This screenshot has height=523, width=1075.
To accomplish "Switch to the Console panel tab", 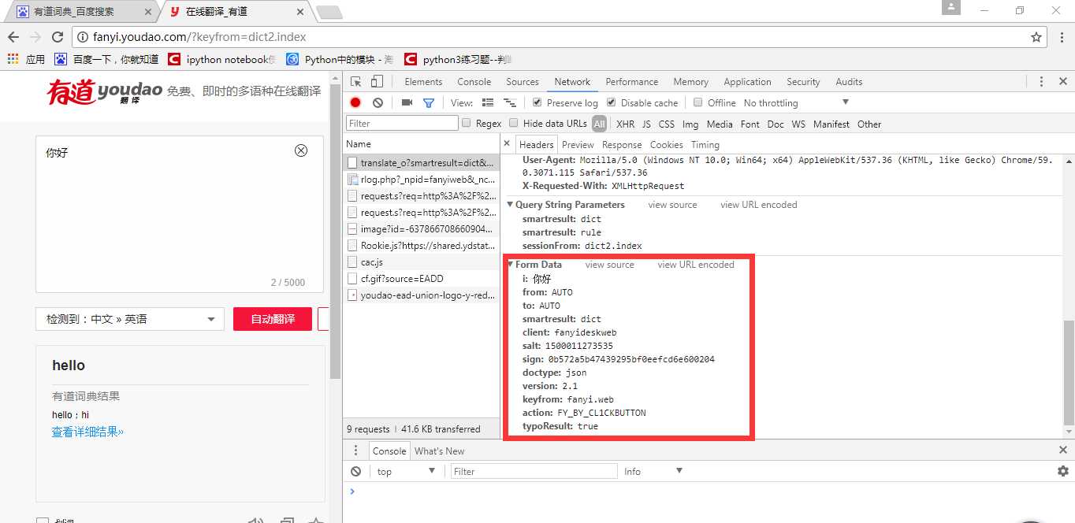I will [x=474, y=82].
